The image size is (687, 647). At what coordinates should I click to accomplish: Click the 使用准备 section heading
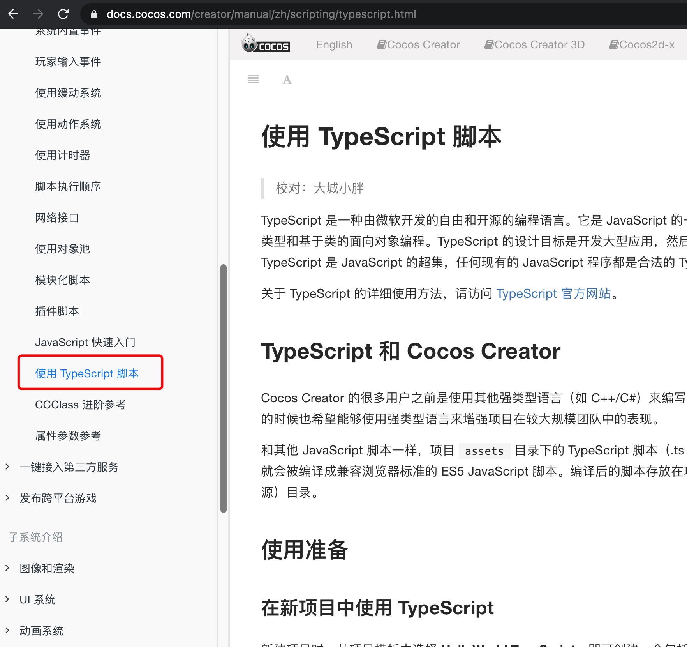(x=305, y=550)
